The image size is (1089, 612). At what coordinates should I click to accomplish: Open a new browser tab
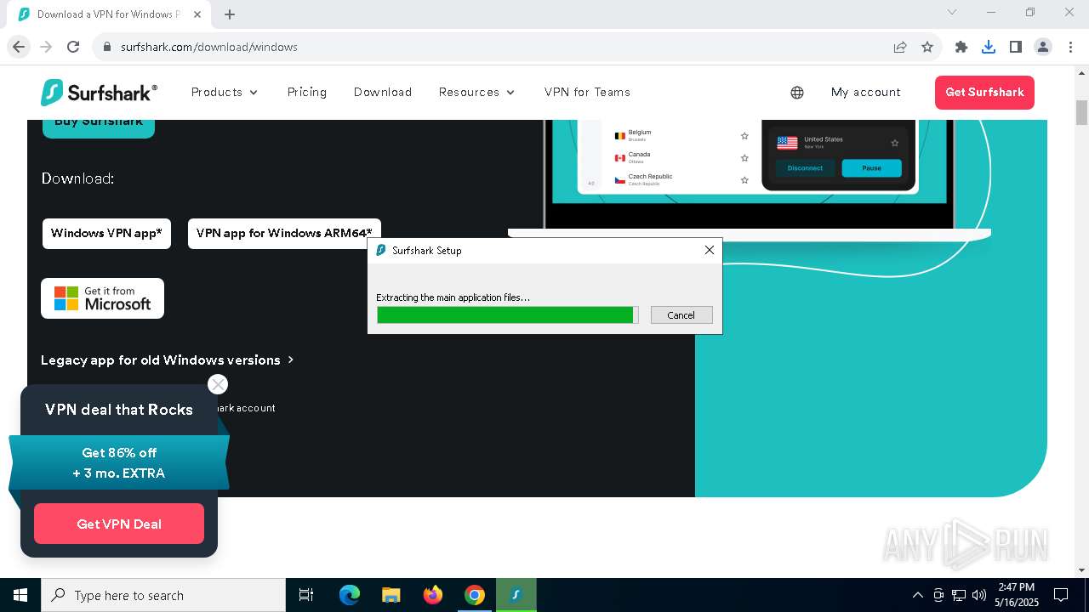(230, 14)
